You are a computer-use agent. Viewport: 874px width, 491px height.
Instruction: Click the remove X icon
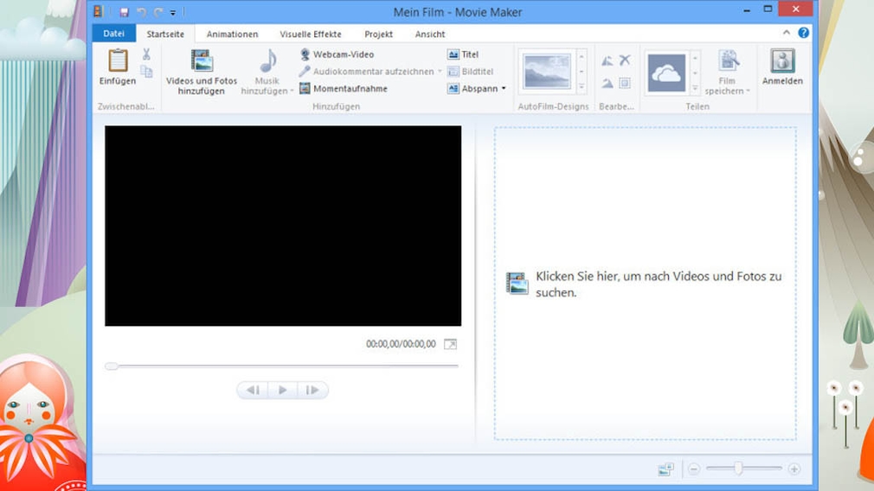click(625, 60)
